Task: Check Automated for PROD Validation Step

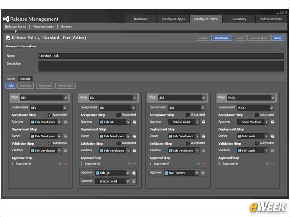Action: coord(256,143)
